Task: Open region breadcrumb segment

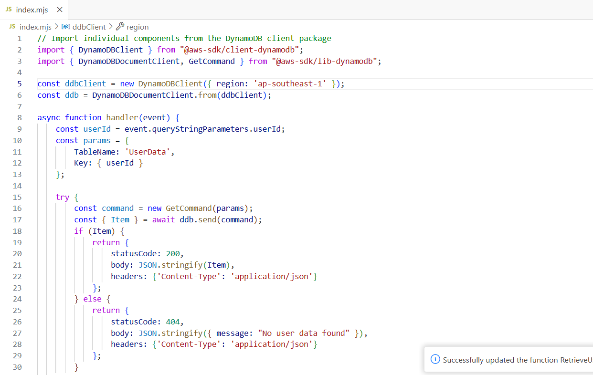Action: coord(138,27)
